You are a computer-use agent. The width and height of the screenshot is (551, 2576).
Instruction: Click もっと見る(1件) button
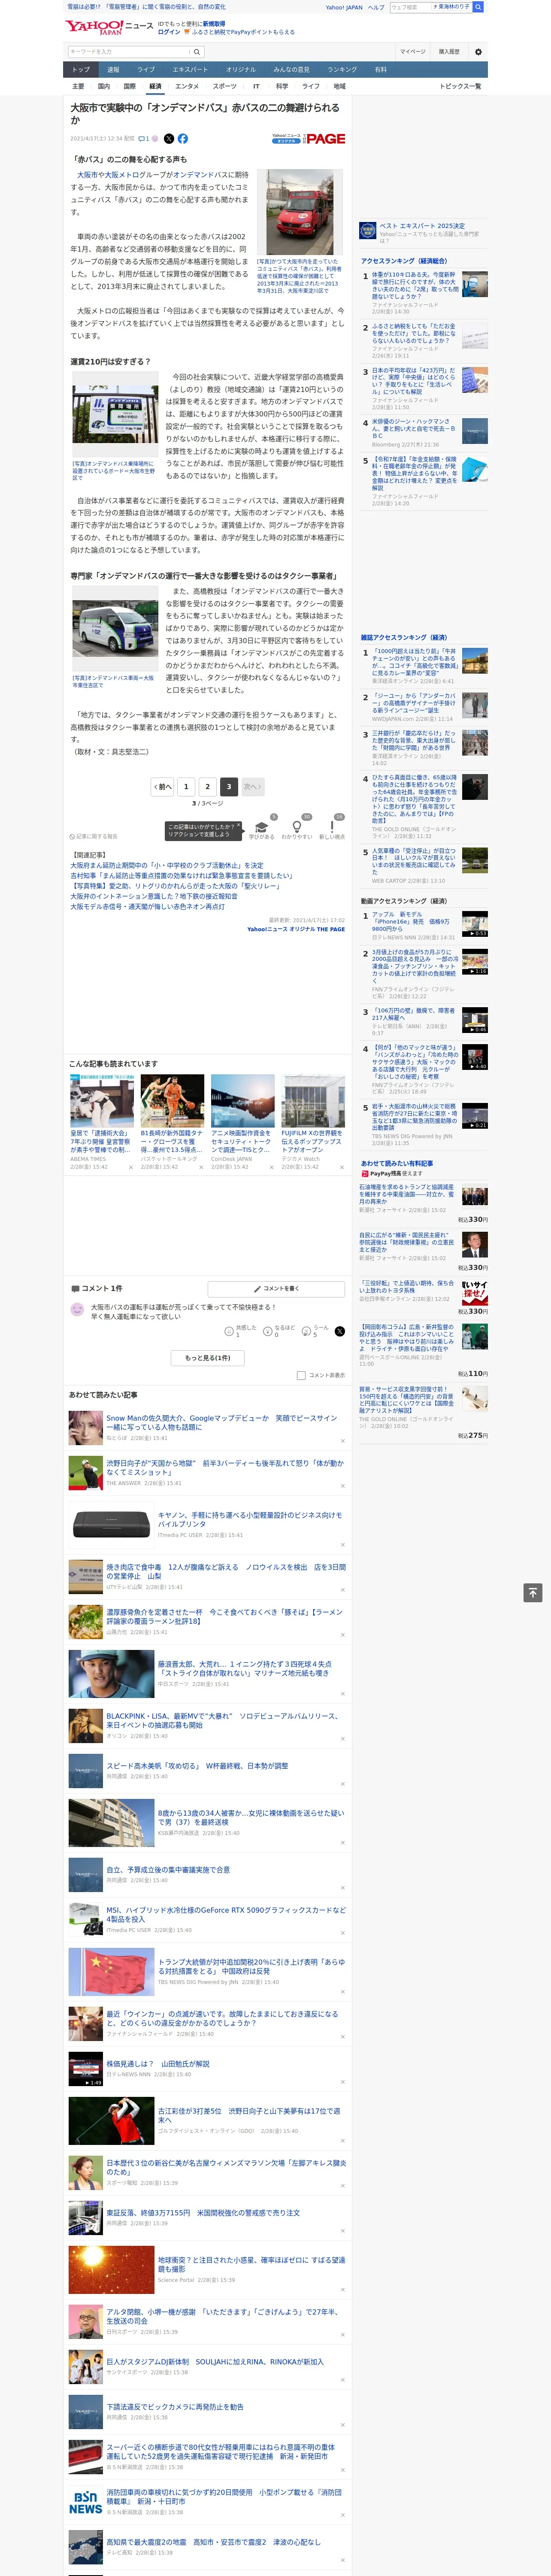pyautogui.click(x=208, y=1358)
